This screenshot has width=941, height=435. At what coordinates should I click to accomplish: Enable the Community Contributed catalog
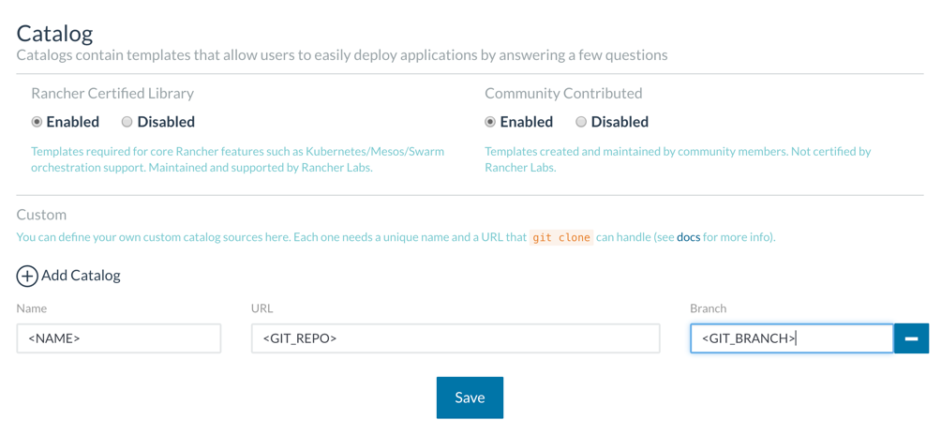[x=490, y=122]
